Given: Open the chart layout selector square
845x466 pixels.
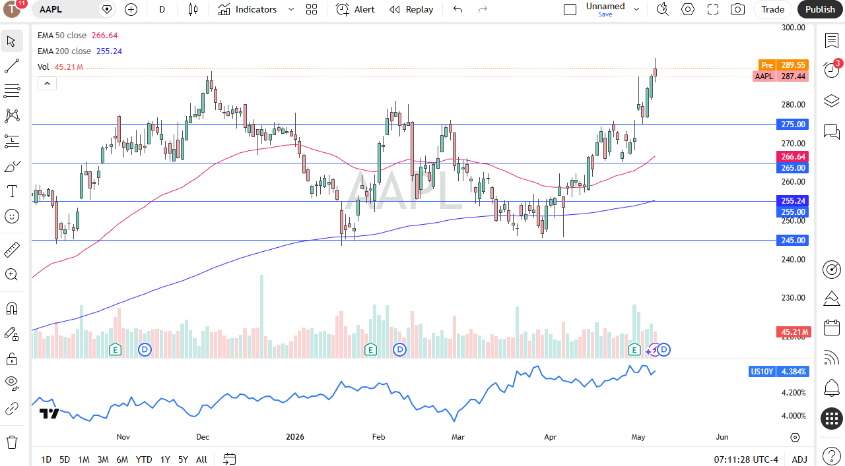Looking at the screenshot, I should [x=570, y=9].
